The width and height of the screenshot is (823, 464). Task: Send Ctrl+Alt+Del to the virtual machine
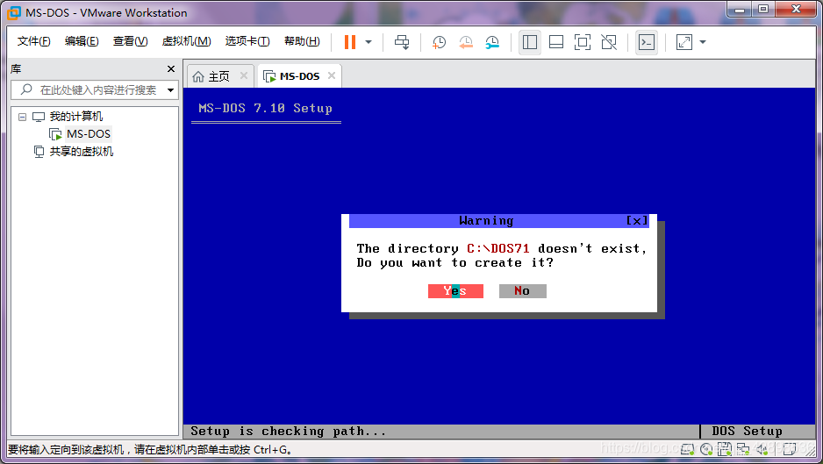click(402, 42)
